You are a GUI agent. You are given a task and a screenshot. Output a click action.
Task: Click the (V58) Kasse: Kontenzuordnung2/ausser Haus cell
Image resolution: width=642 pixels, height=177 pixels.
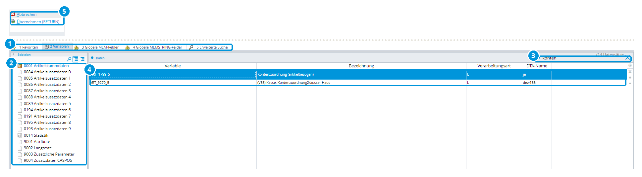(361, 83)
